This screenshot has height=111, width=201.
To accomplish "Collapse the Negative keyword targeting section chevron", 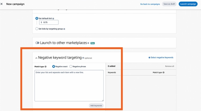I will (x=36, y=58).
